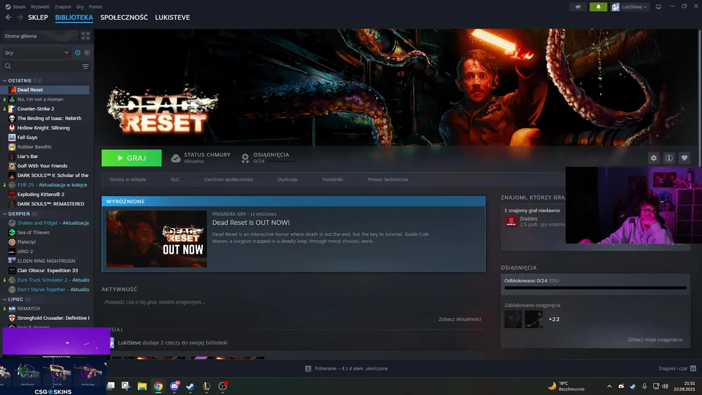The height and width of the screenshot is (395, 702).
Task: Open the +22 locked achievements count
Action: [554, 319]
